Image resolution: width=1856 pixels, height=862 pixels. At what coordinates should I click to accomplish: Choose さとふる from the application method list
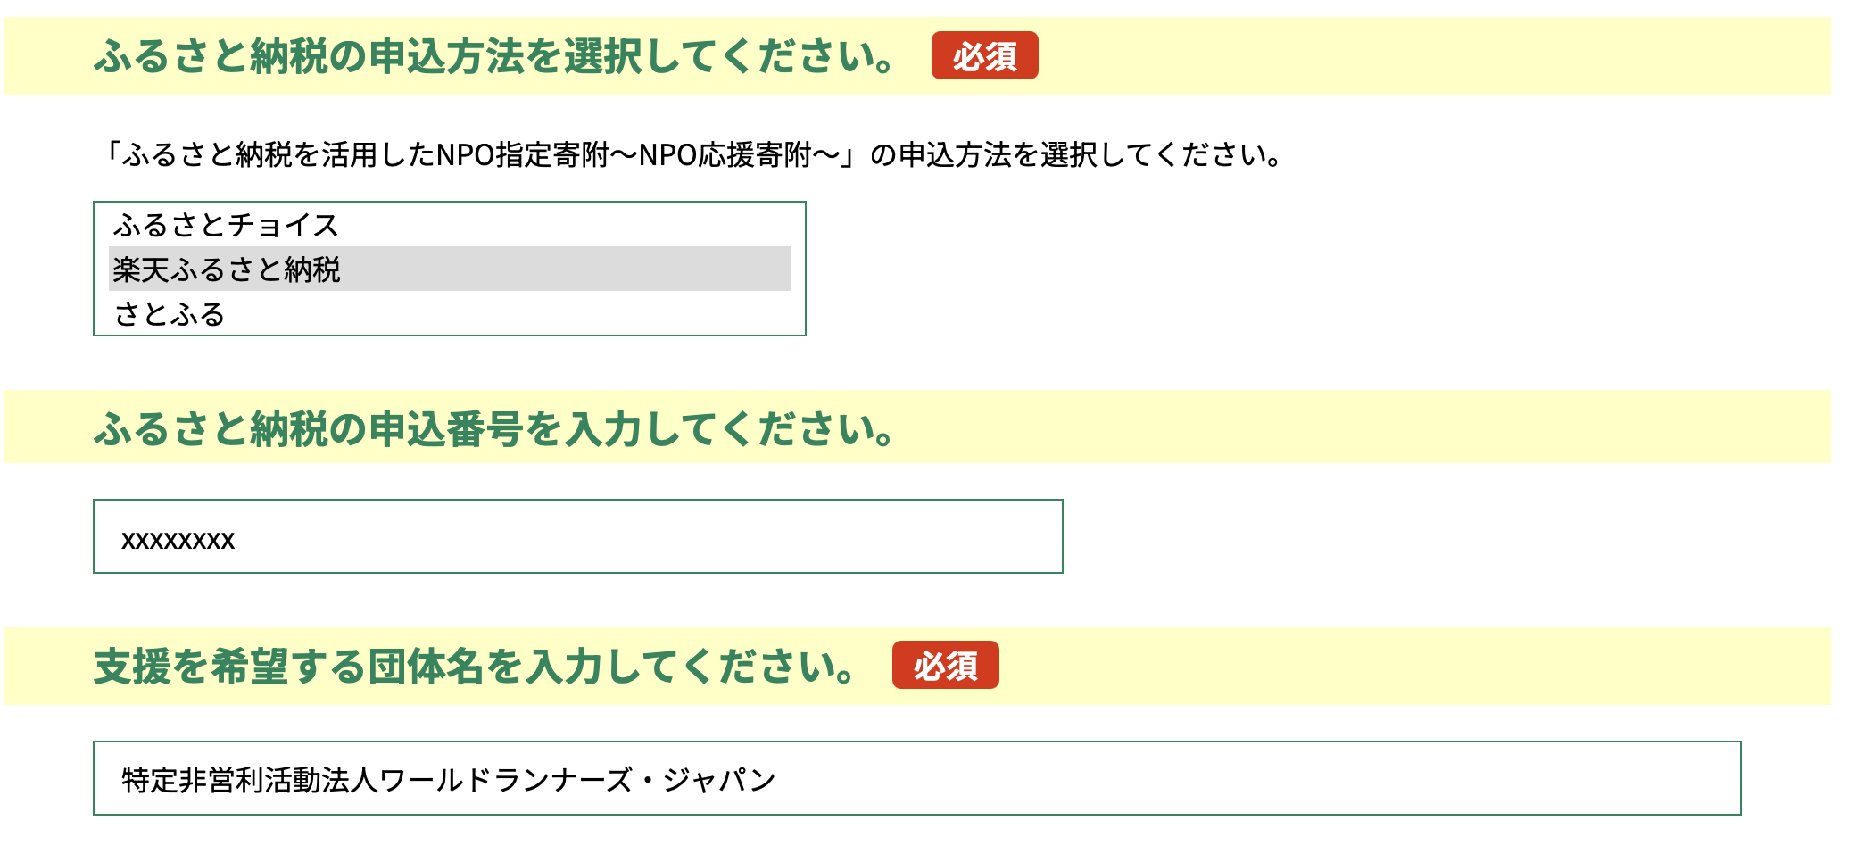(x=170, y=314)
